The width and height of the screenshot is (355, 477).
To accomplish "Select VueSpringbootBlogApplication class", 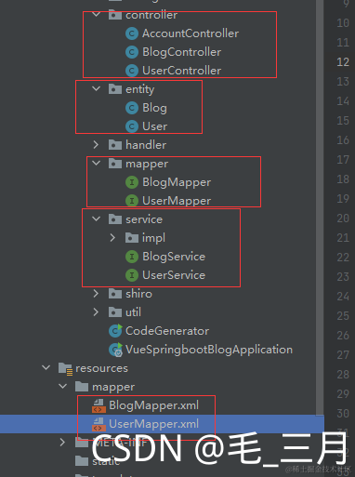I will click(x=209, y=350).
